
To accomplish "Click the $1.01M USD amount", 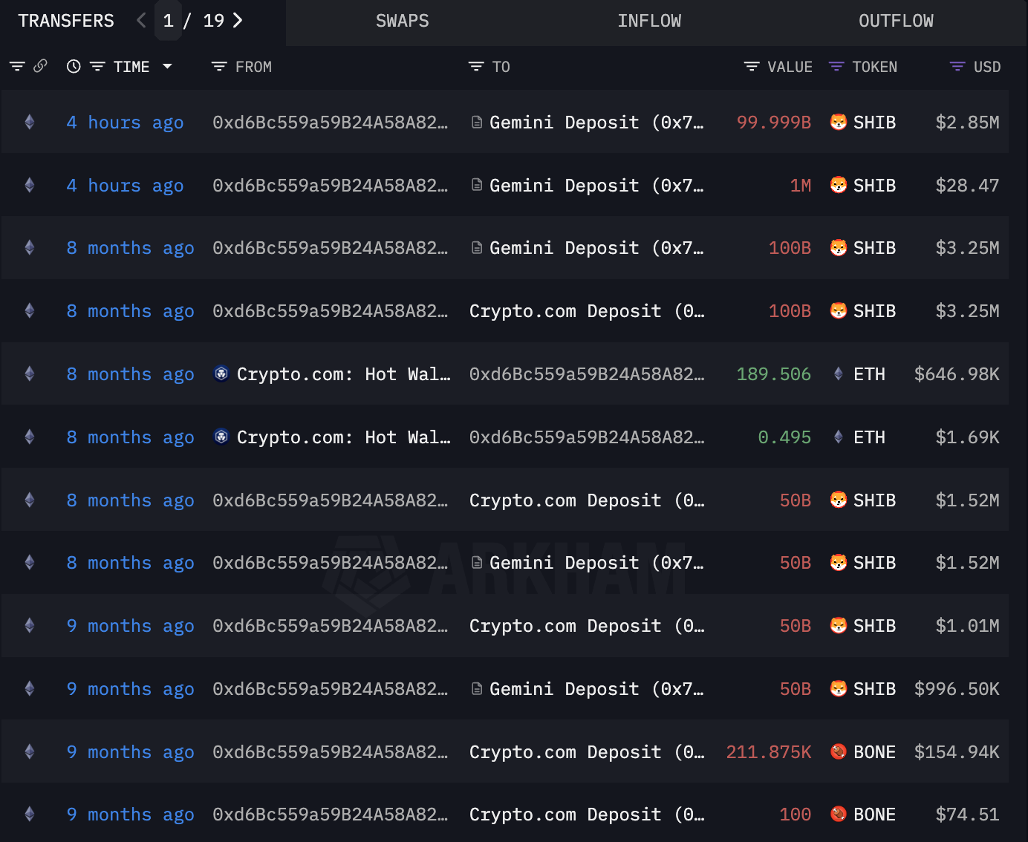I will [967, 626].
